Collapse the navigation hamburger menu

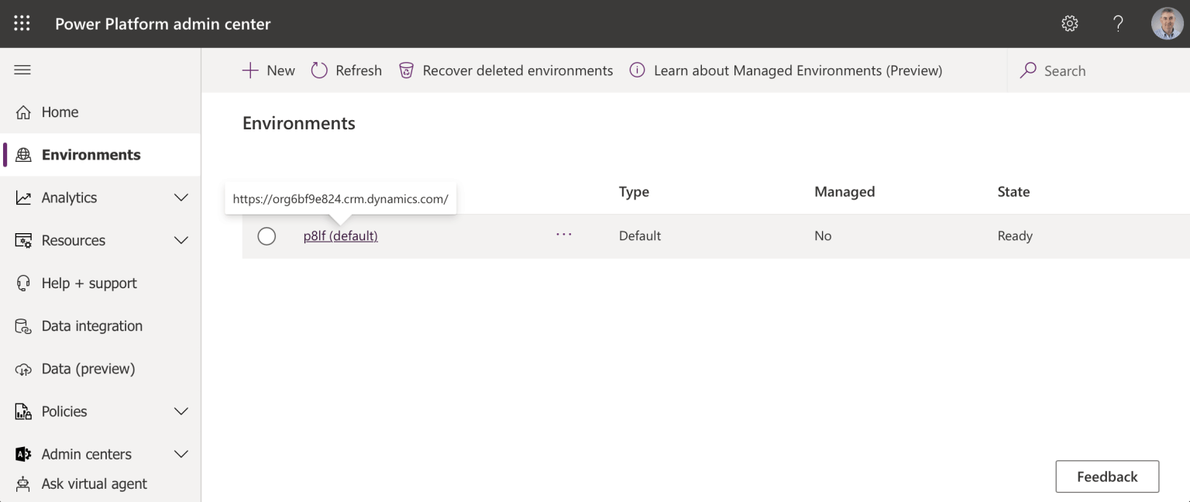click(x=22, y=70)
